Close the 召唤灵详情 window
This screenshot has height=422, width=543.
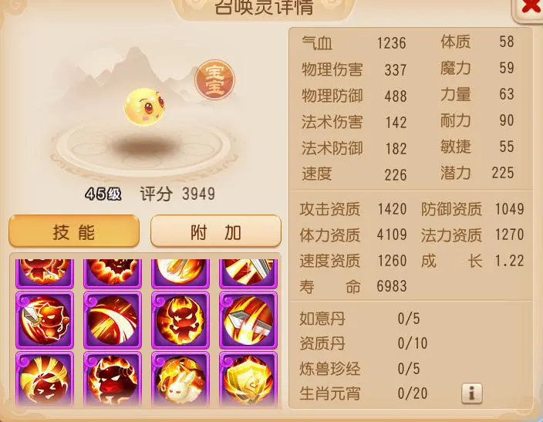(x=528, y=8)
